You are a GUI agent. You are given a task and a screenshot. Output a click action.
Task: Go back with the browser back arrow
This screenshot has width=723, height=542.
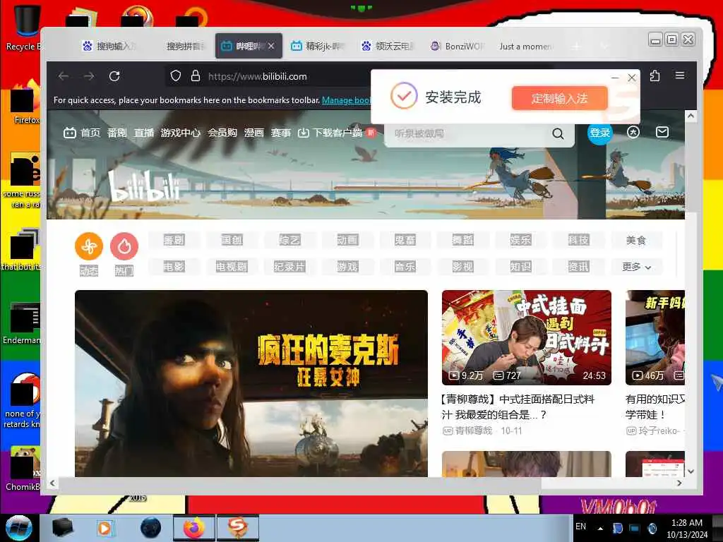(64, 76)
